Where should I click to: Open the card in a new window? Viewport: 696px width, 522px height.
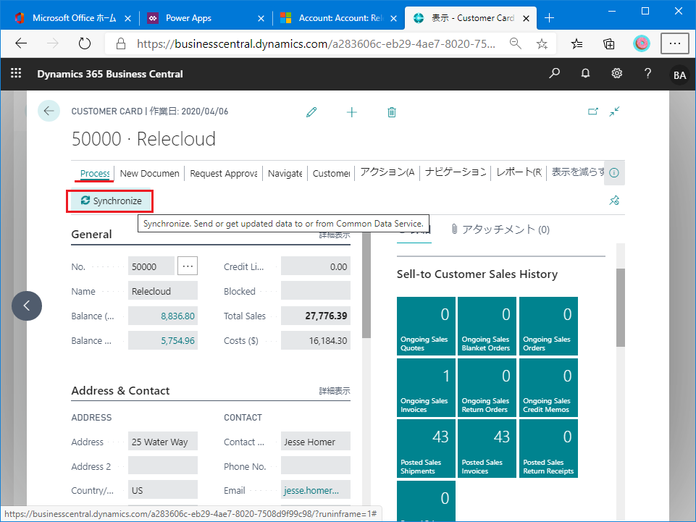(593, 111)
